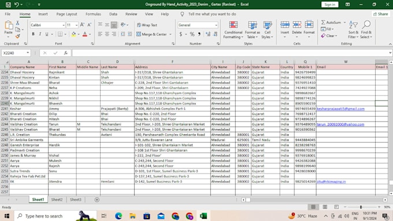Click the Borders icon
Screen dimensions: 393x221
coord(60,34)
